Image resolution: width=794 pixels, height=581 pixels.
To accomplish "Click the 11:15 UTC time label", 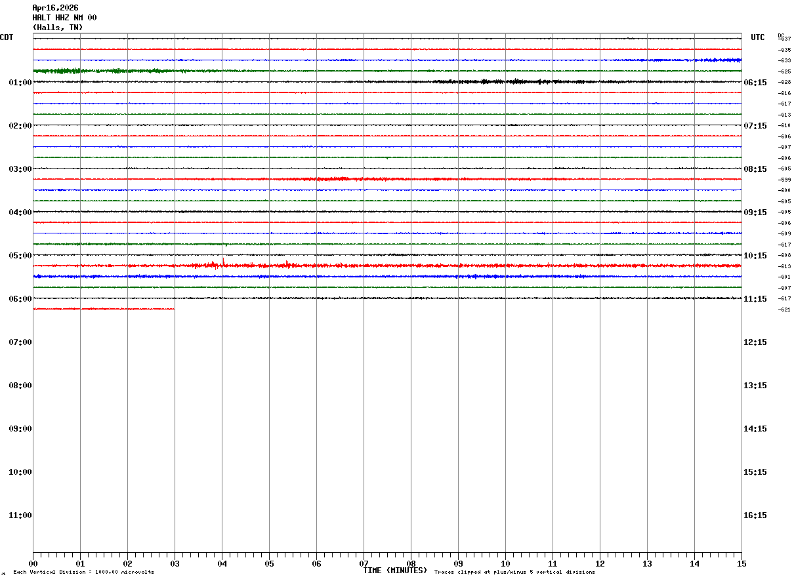I will [755, 299].
